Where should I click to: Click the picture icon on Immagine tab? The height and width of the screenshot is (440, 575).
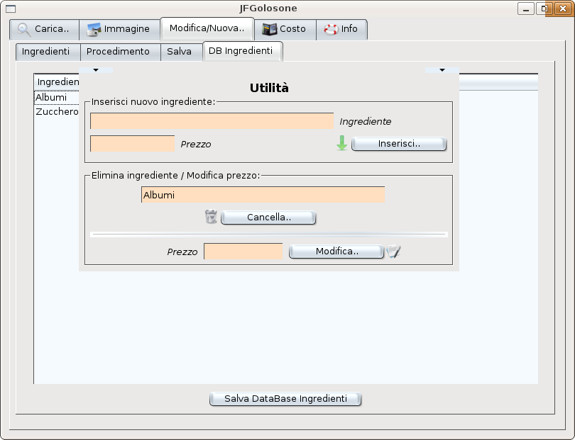click(94, 30)
